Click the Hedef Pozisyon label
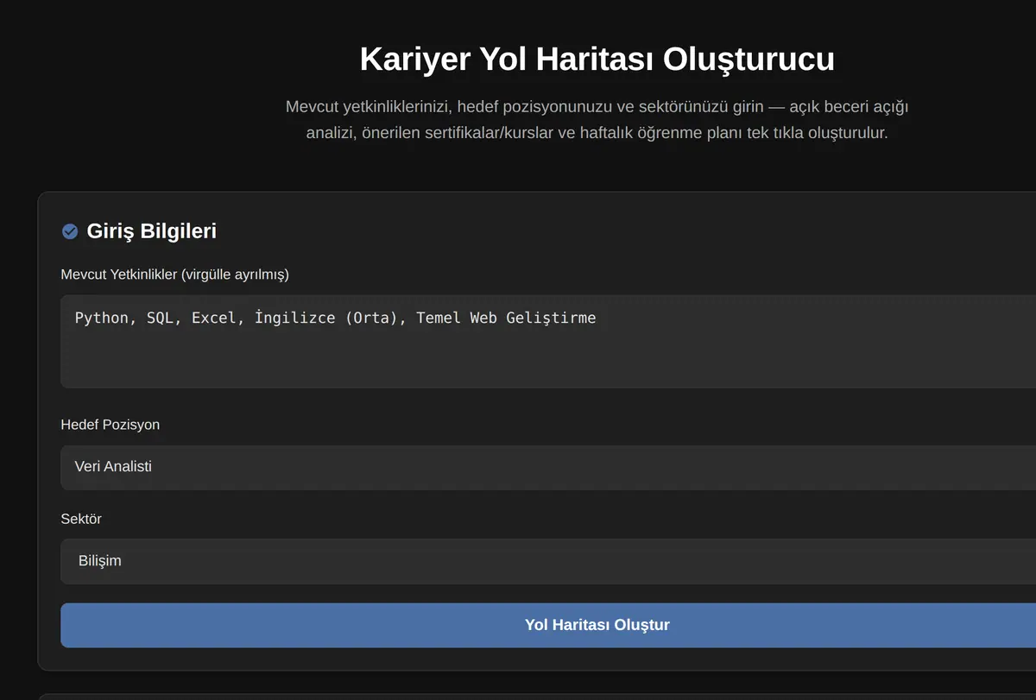 click(x=110, y=425)
